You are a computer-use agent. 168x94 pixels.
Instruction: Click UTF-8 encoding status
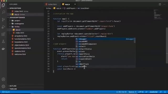pos(141,92)
